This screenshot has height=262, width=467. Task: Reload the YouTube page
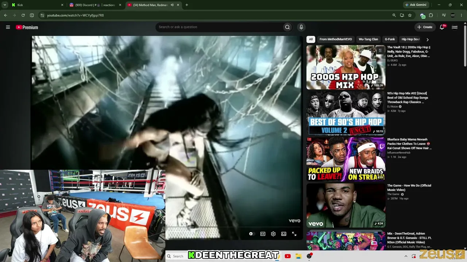pyautogui.click(x=23, y=15)
